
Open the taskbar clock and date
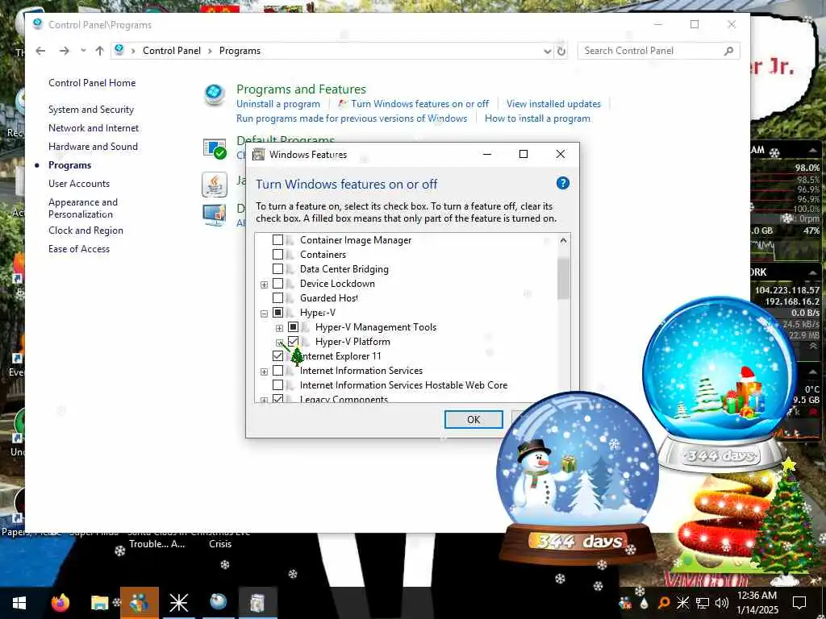point(757,603)
